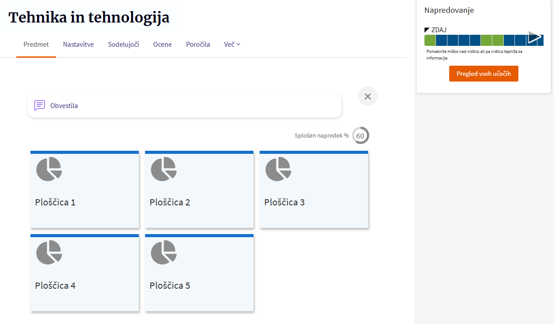Screen dimensions: 555x324
Task: Switch to the Nastavitve tab
Action: [x=78, y=45]
